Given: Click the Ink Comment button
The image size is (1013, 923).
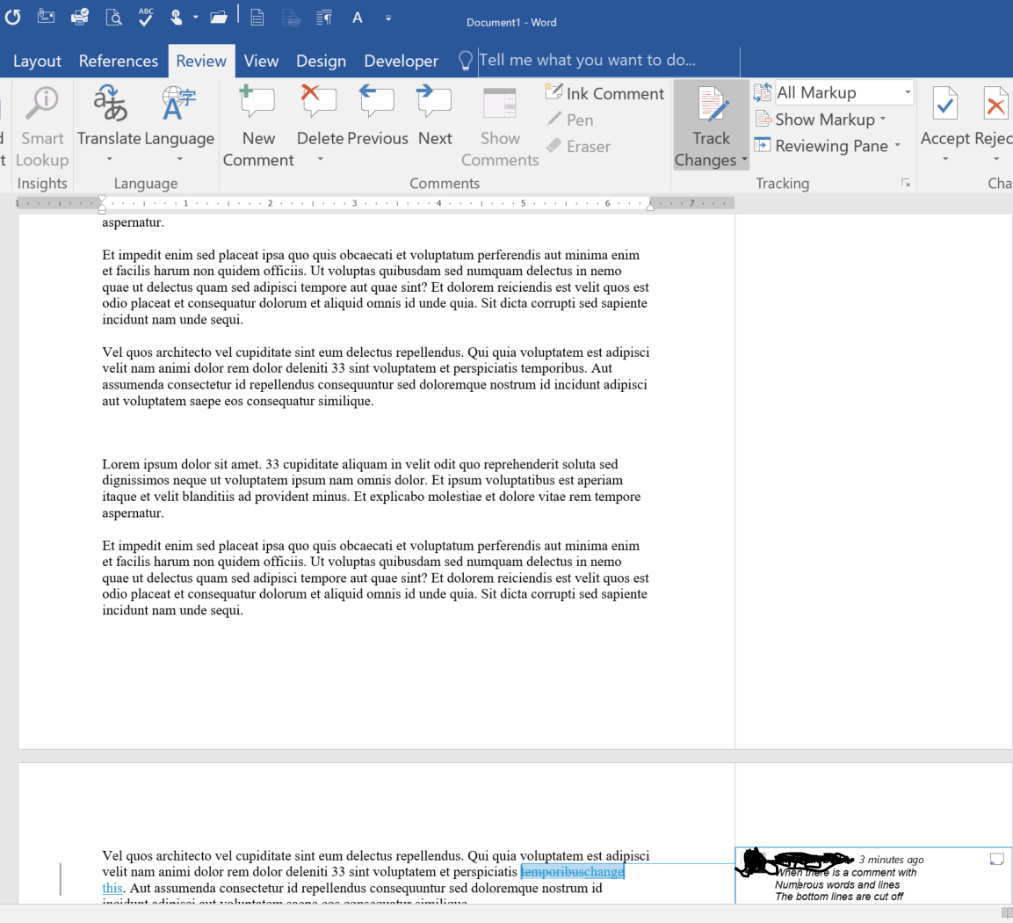Looking at the screenshot, I should coord(604,93).
